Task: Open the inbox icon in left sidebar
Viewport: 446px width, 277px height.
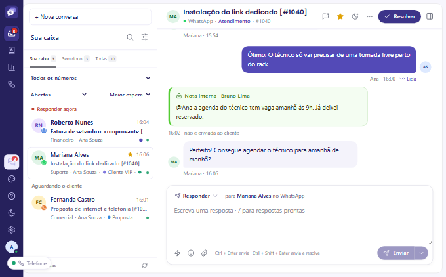Action: 11,33
